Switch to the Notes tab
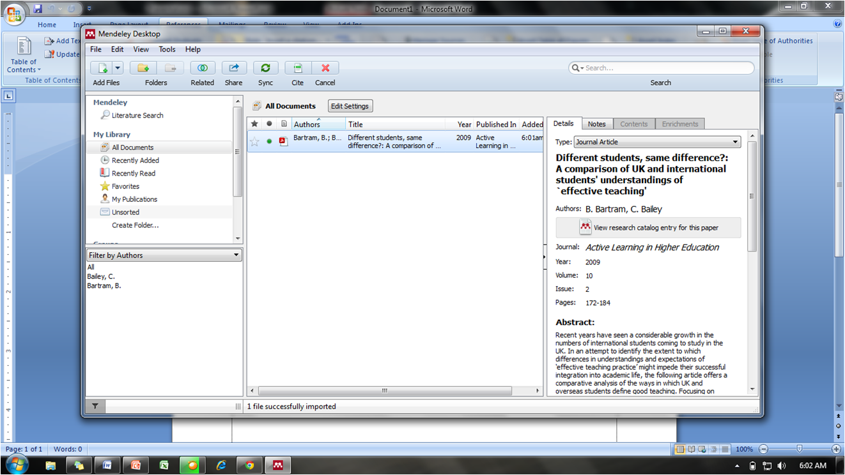This screenshot has height=475, width=845. point(597,124)
